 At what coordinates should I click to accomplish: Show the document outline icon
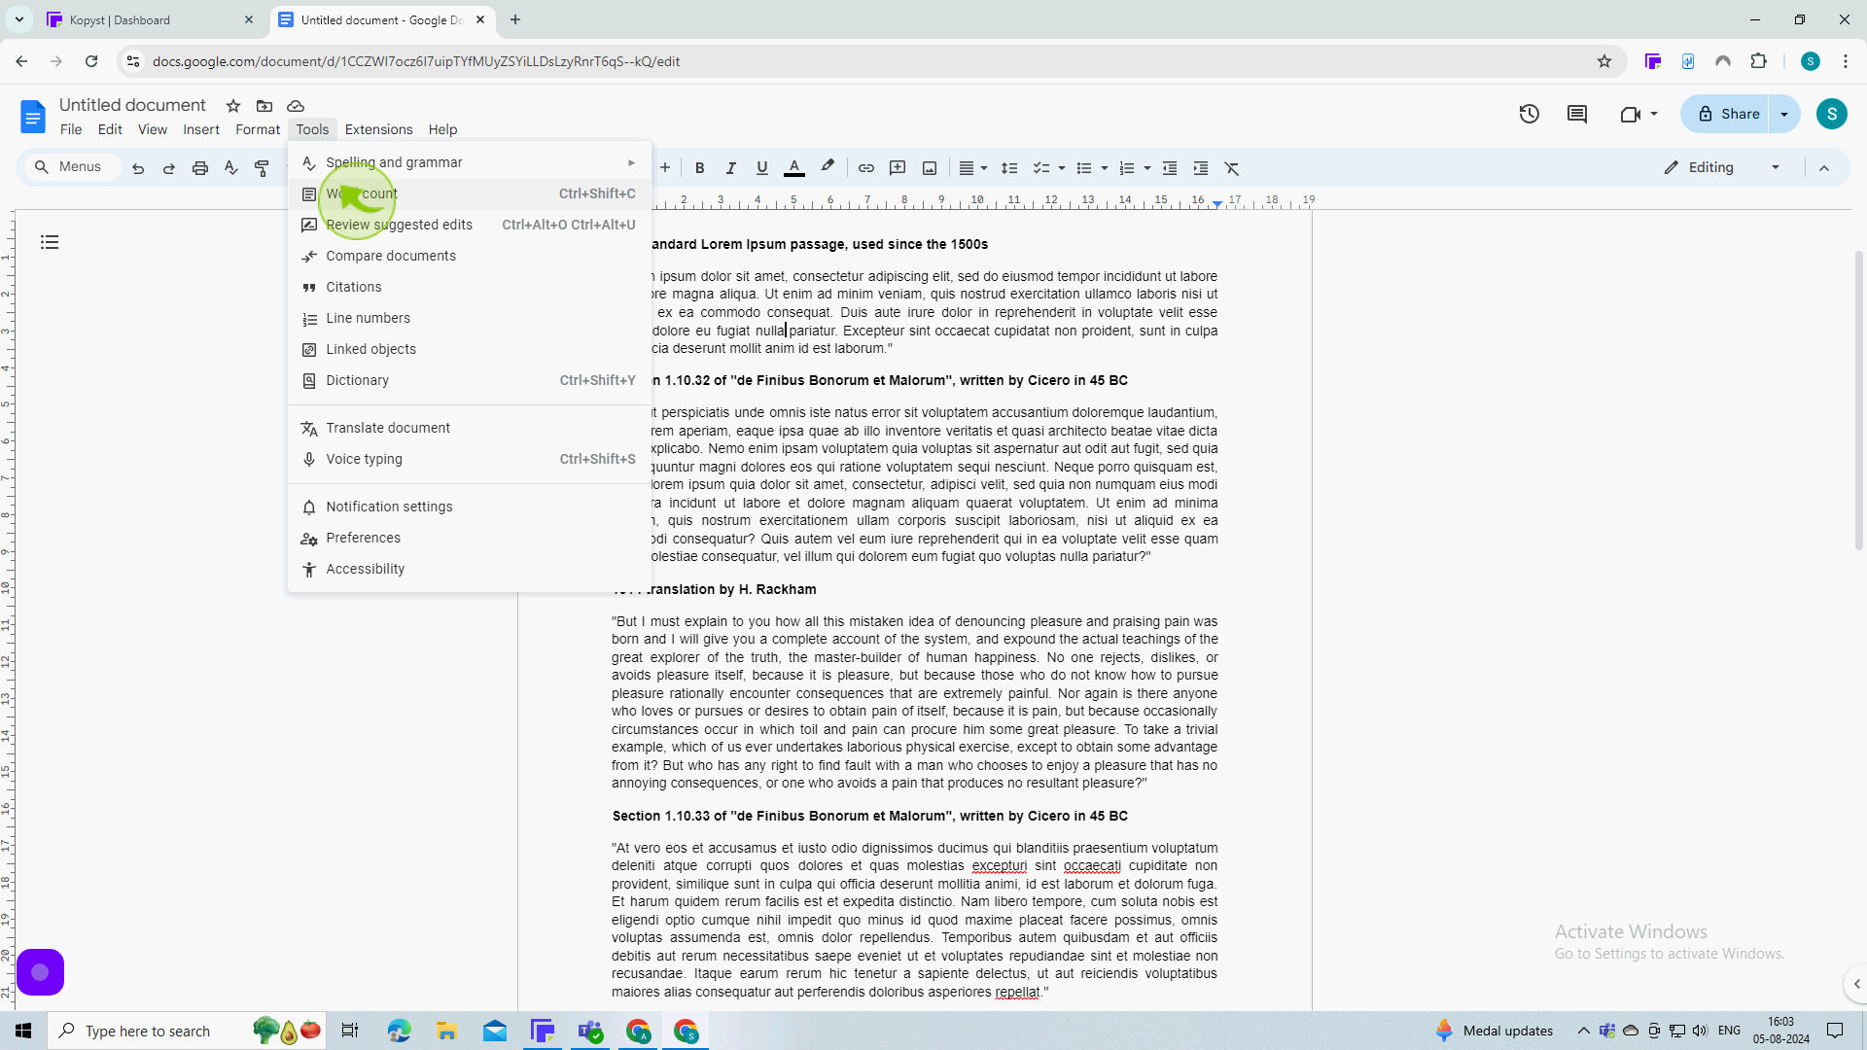tap(50, 242)
